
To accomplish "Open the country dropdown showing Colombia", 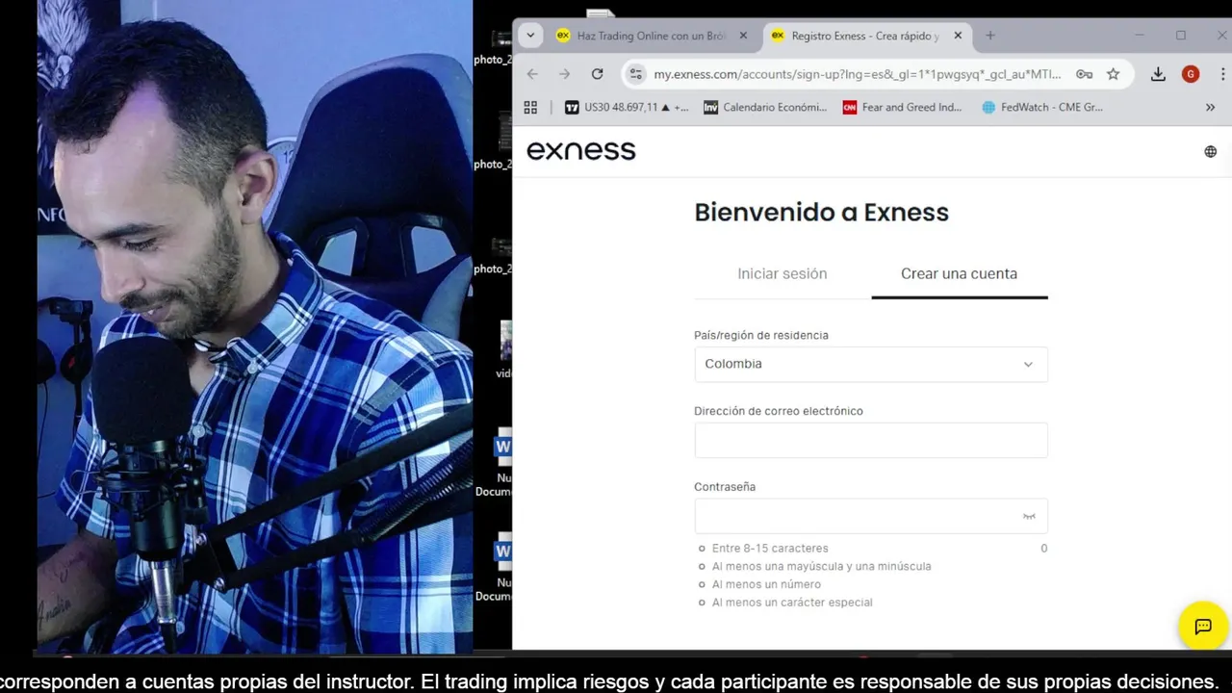I will [x=871, y=364].
